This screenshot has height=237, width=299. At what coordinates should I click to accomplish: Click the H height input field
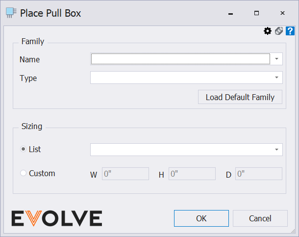(x=192, y=174)
